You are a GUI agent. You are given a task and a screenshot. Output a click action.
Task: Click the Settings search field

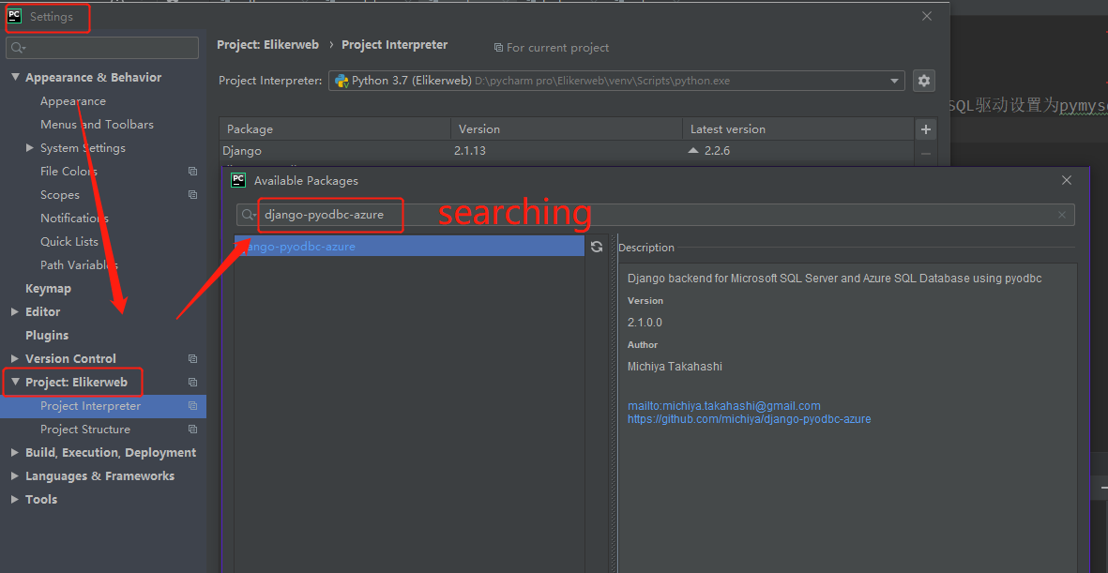(102, 48)
